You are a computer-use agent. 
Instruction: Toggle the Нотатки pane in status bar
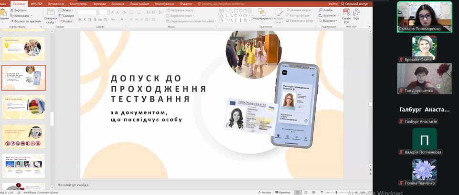tap(265, 192)
